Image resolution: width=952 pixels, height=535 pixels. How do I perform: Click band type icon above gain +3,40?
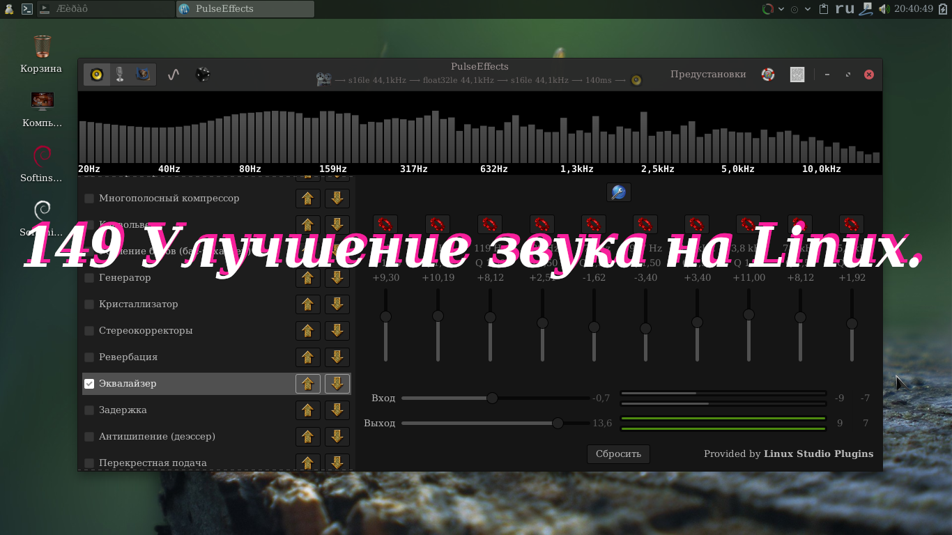coord(697,224)
